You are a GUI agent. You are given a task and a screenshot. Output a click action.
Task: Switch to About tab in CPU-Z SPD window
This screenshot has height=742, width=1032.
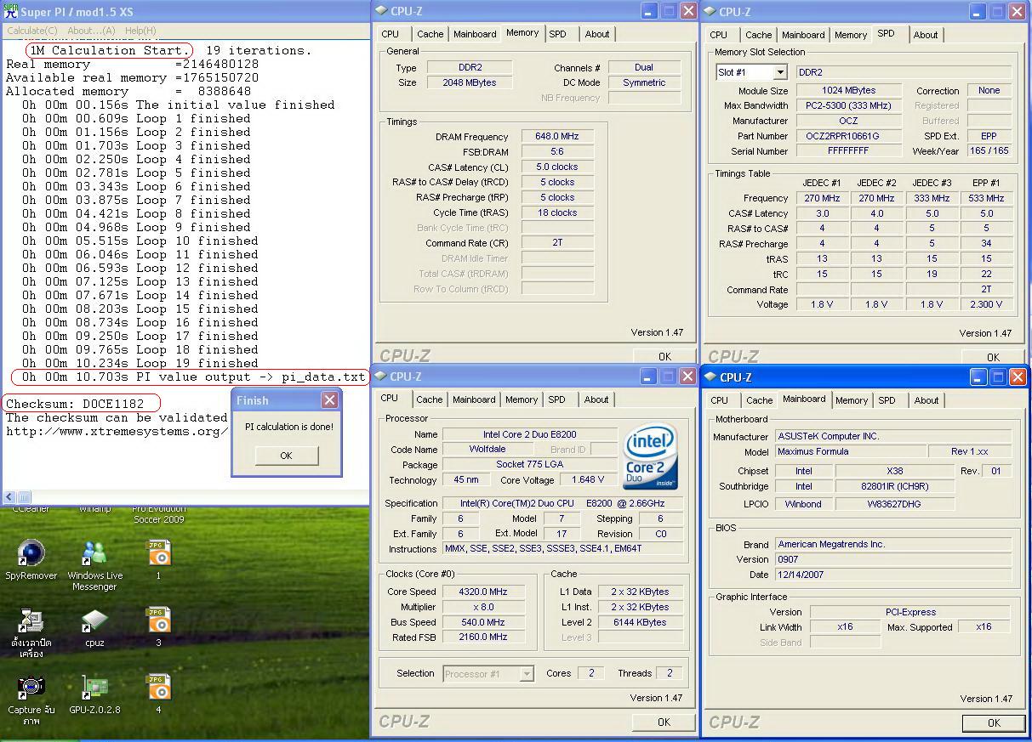(926, 35)
